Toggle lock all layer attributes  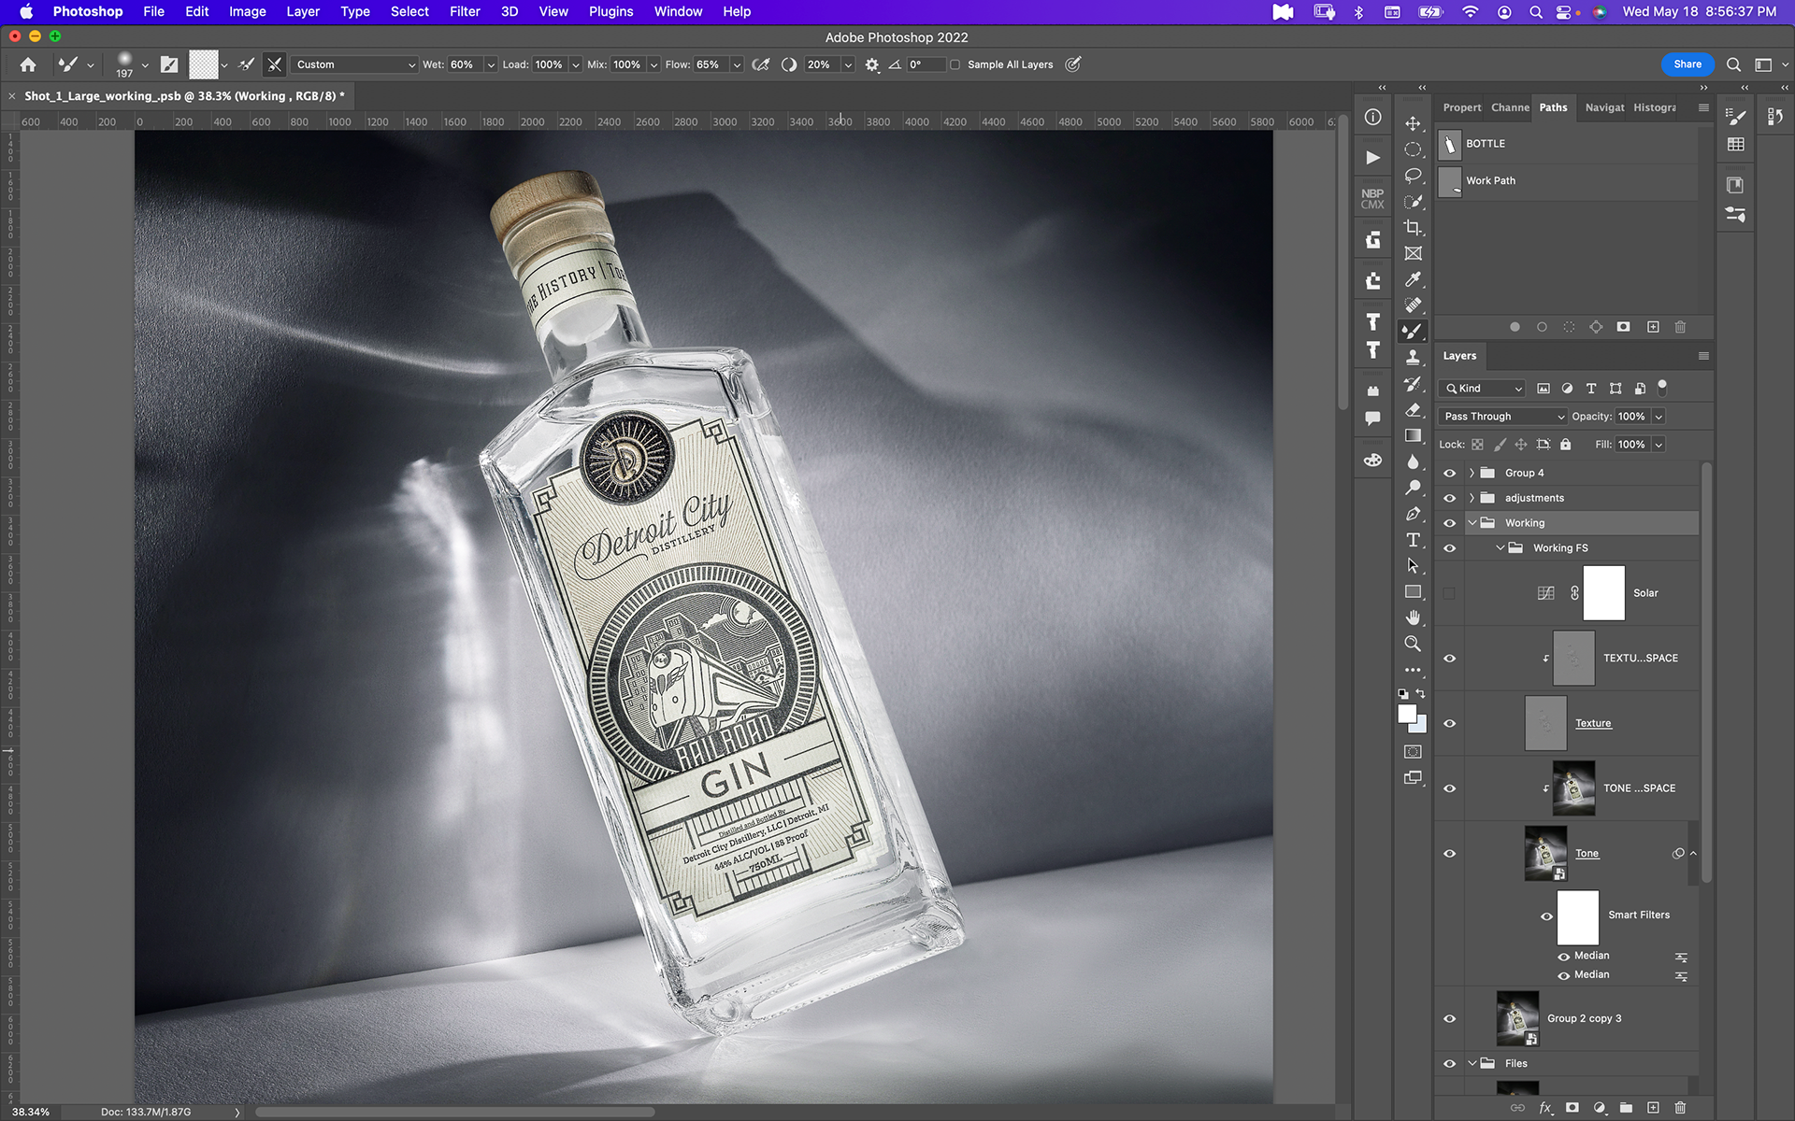[1566, 445]
